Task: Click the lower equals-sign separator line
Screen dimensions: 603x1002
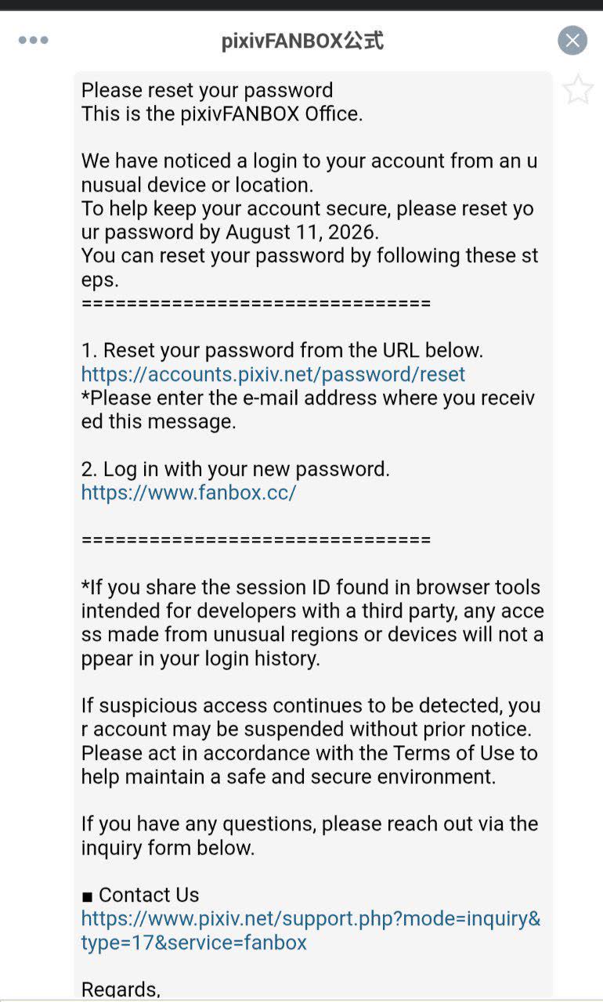Action: point(256,539)
